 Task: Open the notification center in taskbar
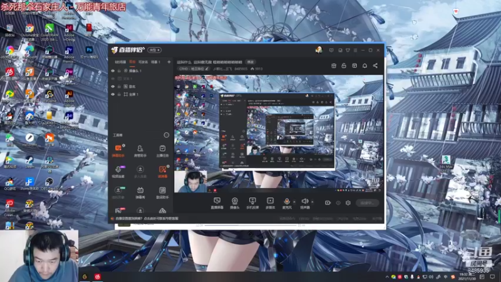(x=492, y=277)
